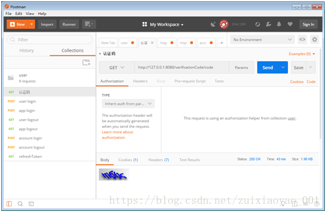Select the POST account login request
The height and width of the screenshot is (212, 326).
50,138
